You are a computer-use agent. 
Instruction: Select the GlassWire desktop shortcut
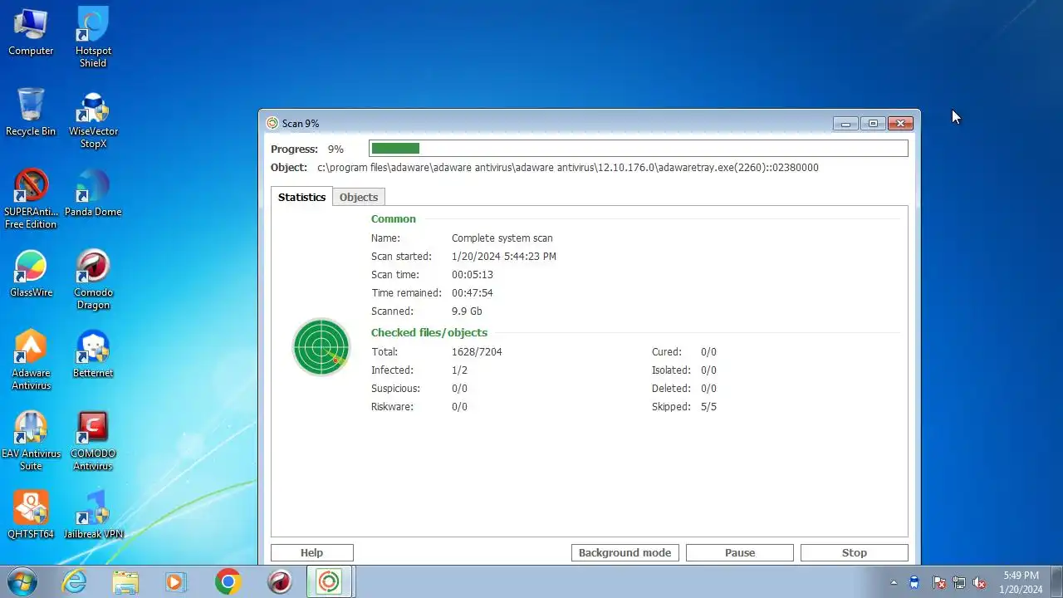click(31, 274)
